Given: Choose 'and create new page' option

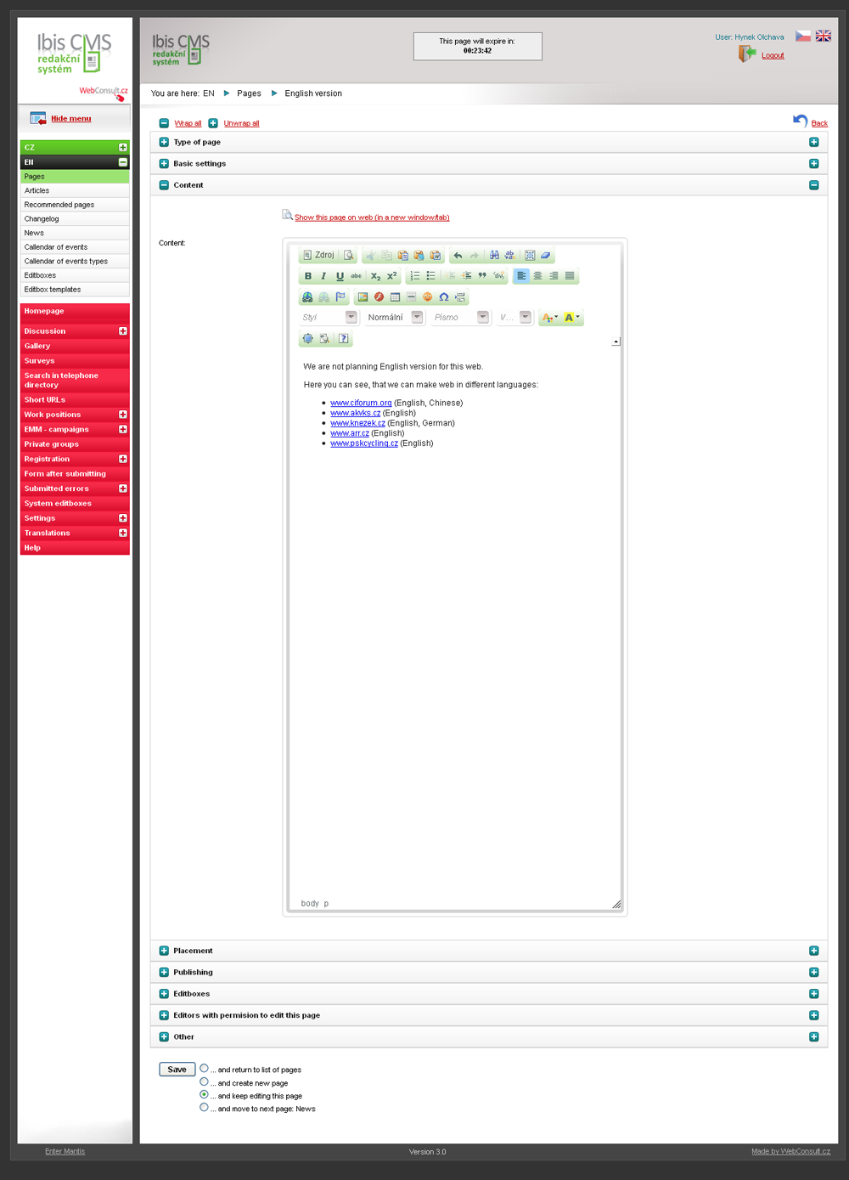Looking at the screenshot, I should click(204, 1082).
